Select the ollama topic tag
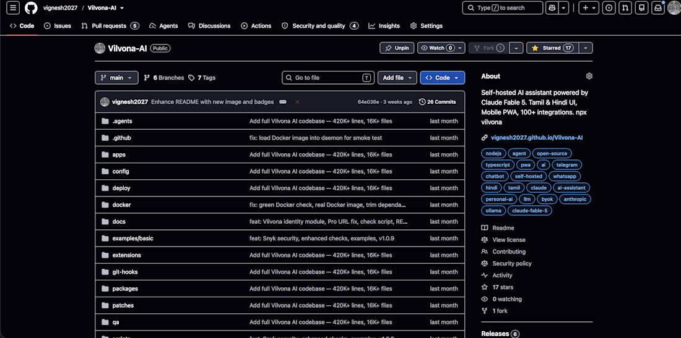681x338 pixels. click(x=494, y=211)
